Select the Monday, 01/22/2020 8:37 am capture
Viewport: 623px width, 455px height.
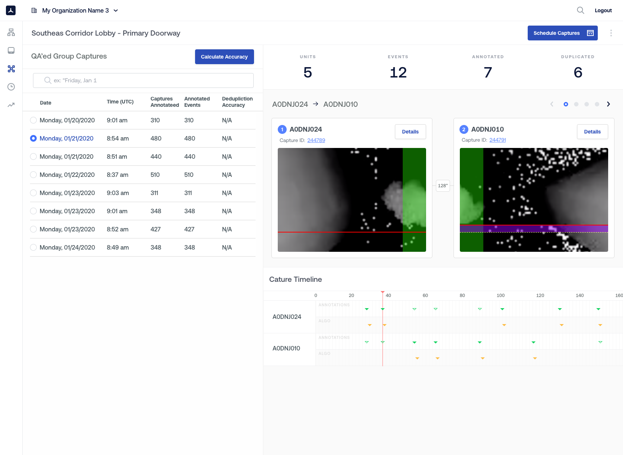click(33, 175)
